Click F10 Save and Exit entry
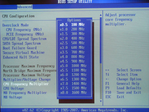The height and width of the screenshot is (112, 149). pos(123,92)
